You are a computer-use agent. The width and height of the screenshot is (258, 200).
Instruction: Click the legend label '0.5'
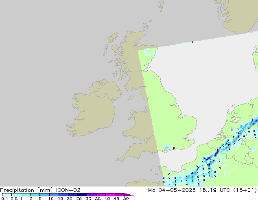14,198
